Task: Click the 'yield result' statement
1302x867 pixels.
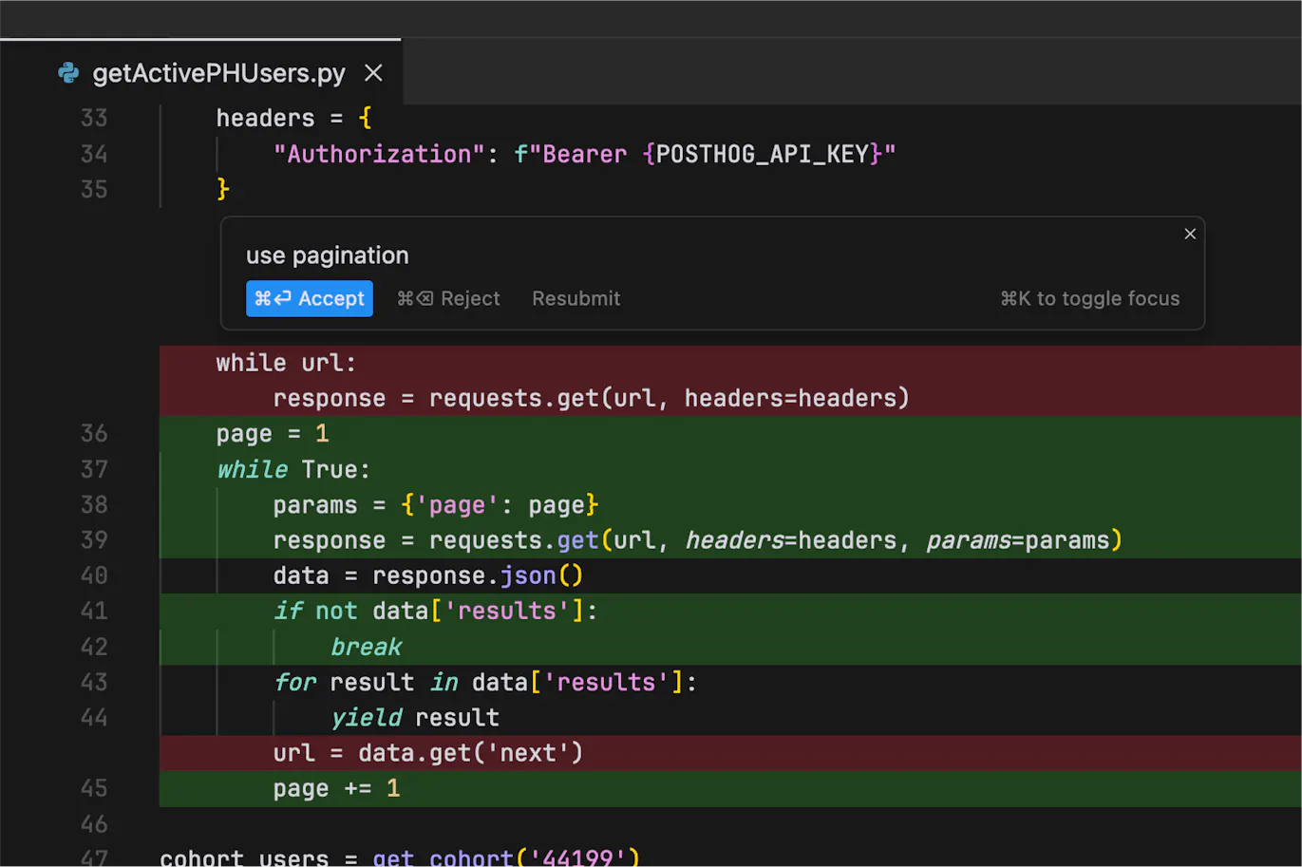Action: coord(415,718)
